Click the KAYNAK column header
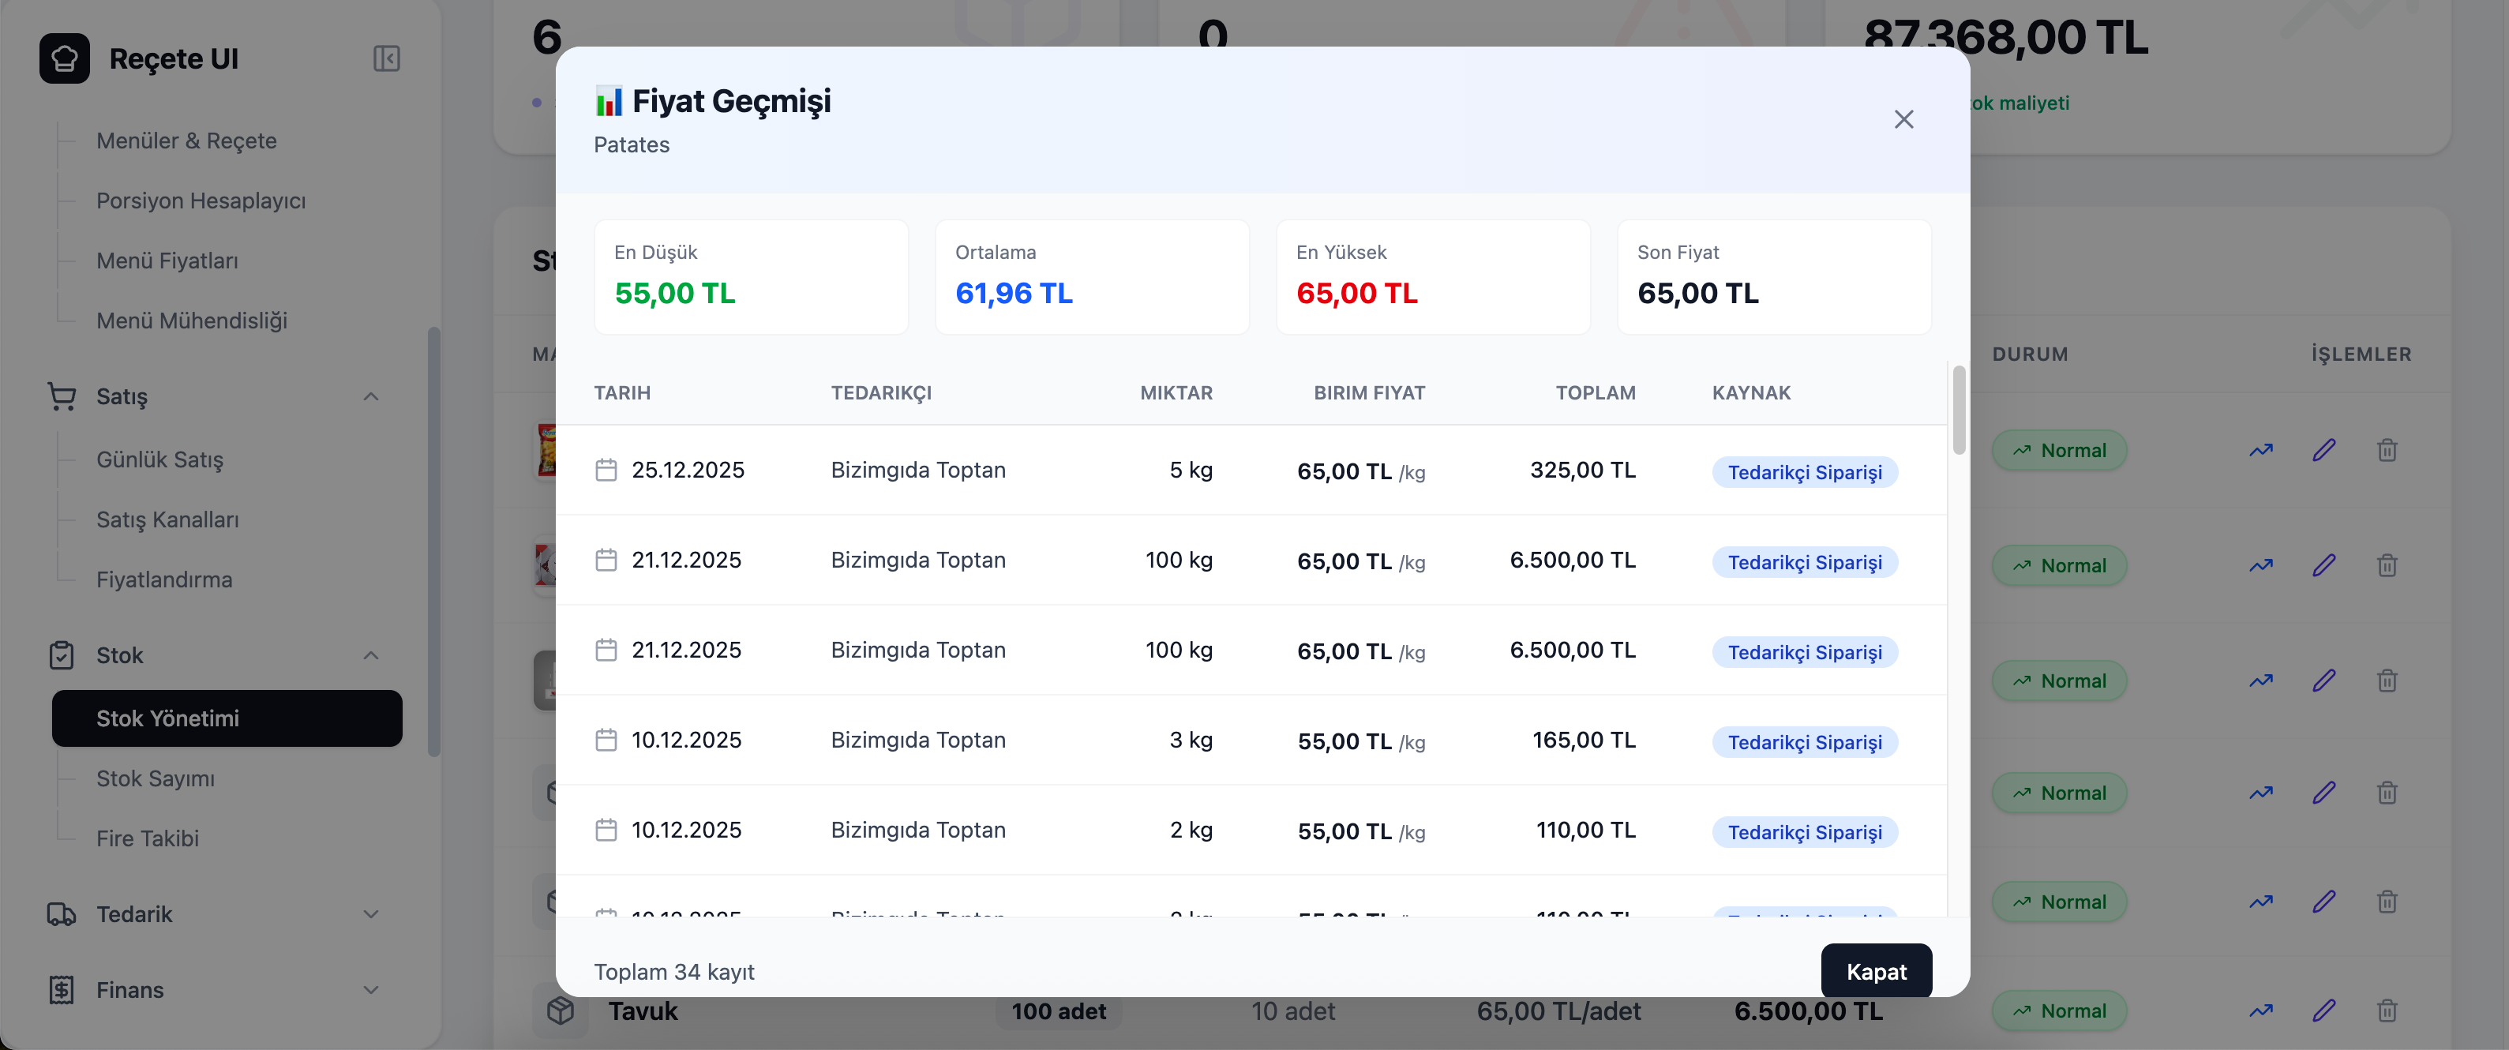The height and width of the screenshot is (1050, 2509). [x=1751, y=392]
